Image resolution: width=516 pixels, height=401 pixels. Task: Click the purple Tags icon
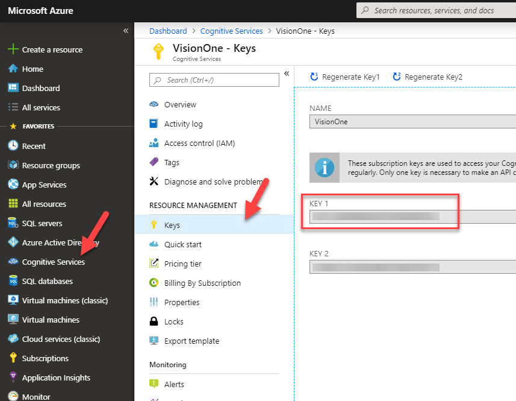(x=154, y=162)
